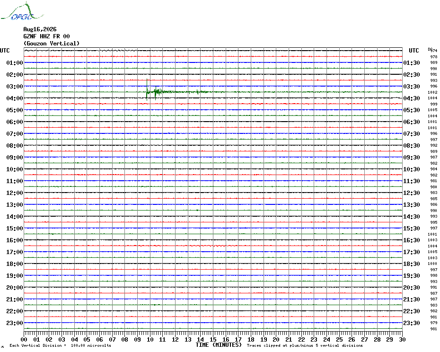Click minute tick label 15 on time axis

[x=213, y=339]
